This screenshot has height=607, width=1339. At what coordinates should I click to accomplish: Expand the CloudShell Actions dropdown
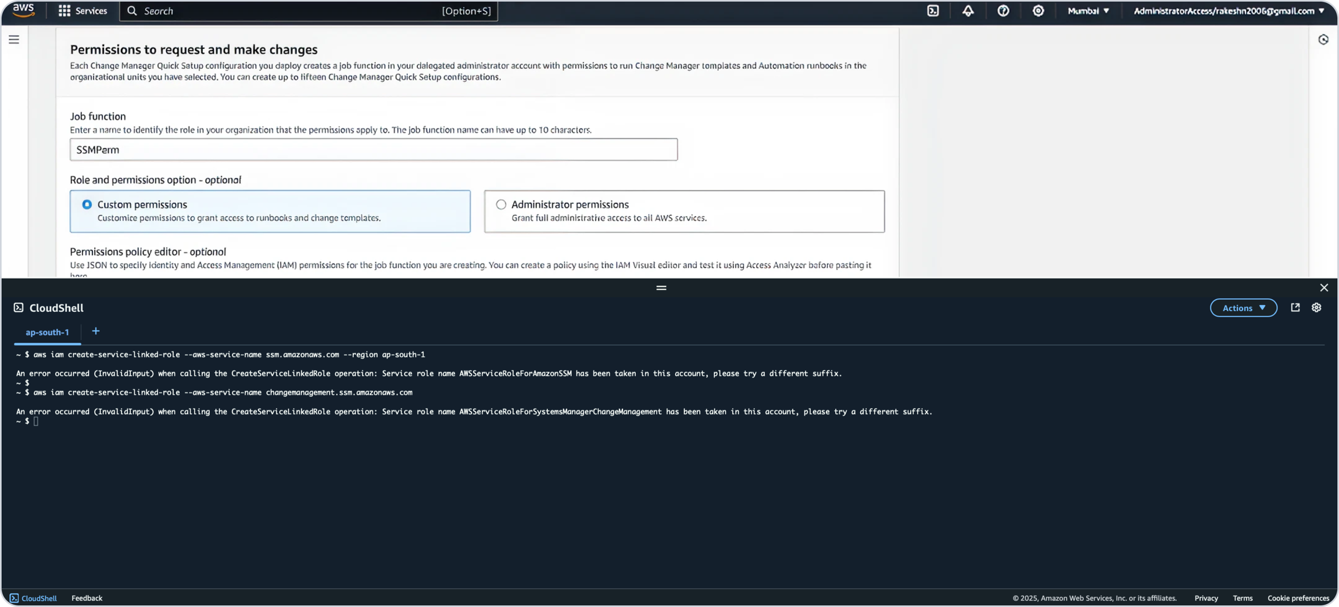tap(1243, 308)
